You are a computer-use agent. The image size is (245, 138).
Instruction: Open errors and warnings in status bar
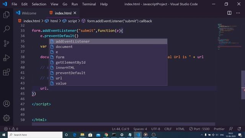tap(11, 129)
